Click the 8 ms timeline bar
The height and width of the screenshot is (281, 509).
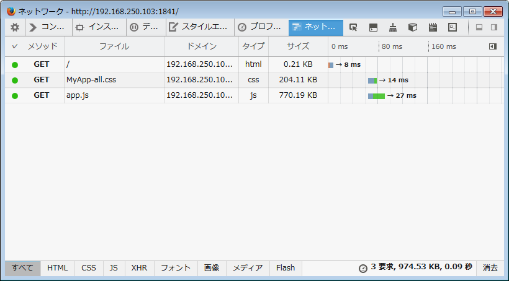click(x=331, y=65)
